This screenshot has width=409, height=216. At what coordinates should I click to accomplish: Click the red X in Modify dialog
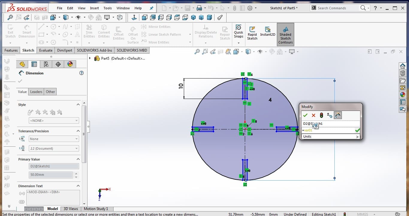point(313,115)
